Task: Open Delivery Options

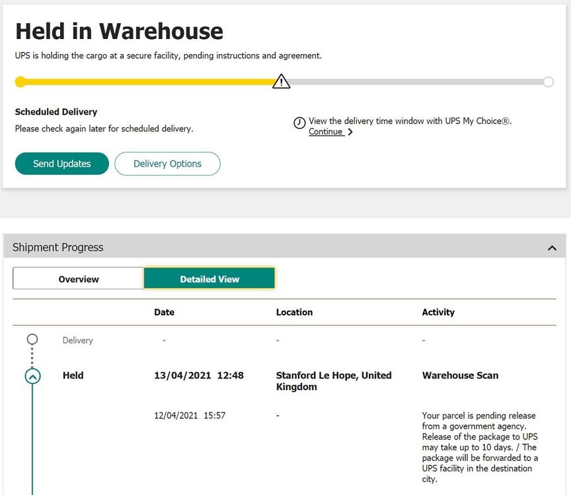Action: (167, 164)
